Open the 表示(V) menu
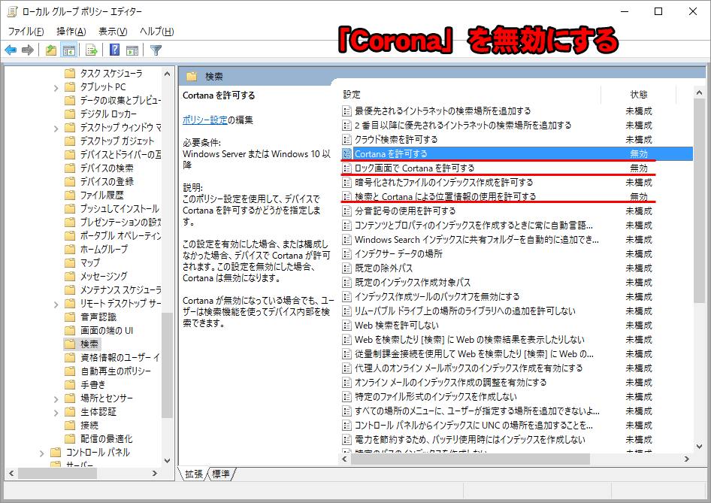 113,32
